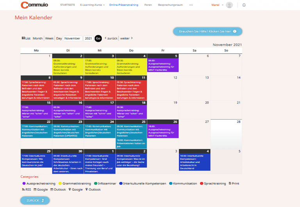This screenshot has height=207, width=300.
Task: Filter by Sprachtraining red category
Action: click(213, 184)
